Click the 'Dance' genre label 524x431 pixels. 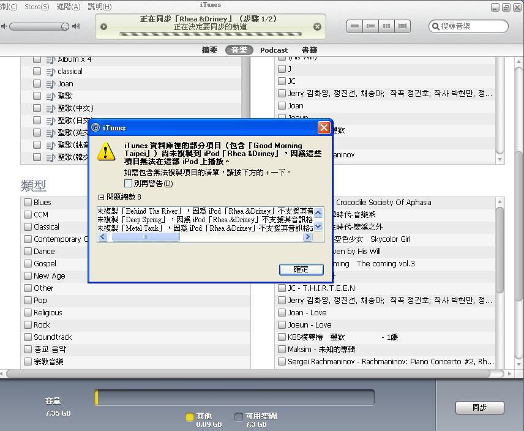tap(44, 252)
